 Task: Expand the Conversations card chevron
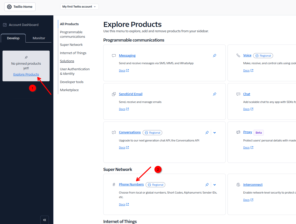tap(214, 132)
